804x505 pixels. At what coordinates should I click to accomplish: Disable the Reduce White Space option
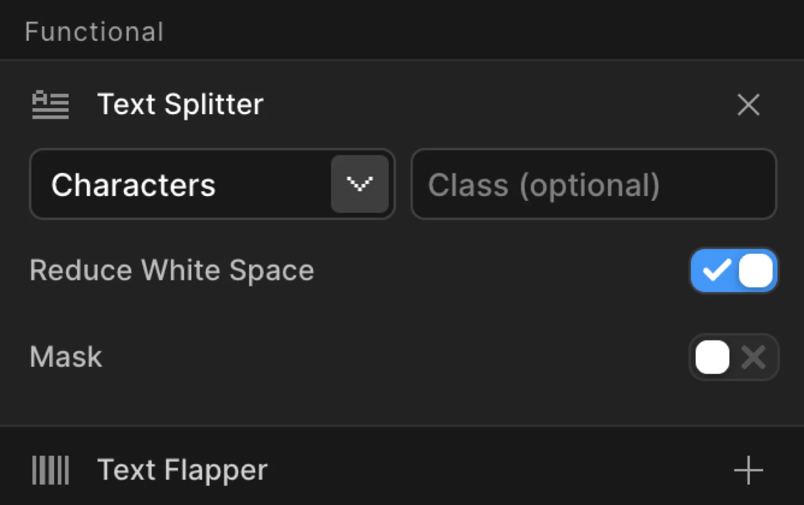pos(733,271)
